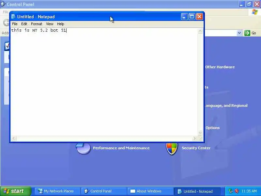261x196 pixels.
Task: Restore down the Control Panel window
Action: 249,4
